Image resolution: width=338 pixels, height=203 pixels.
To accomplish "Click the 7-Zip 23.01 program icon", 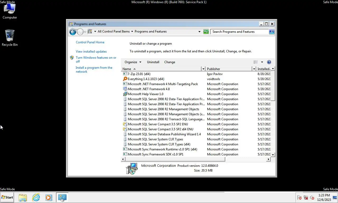I will coord(125,74).
